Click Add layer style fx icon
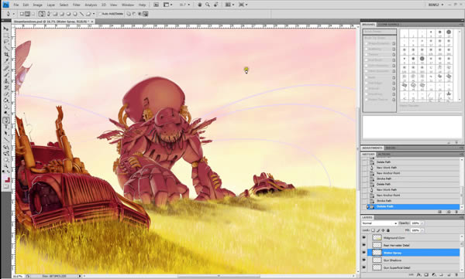 [419, 275]
